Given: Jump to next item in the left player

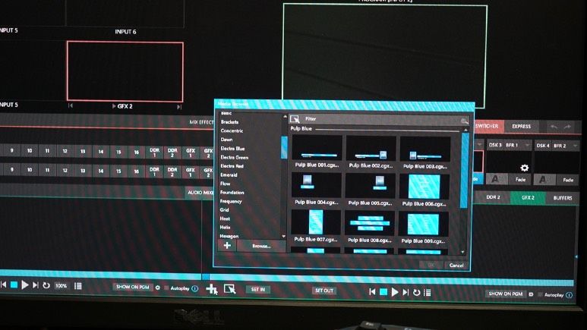Looking at the screenshot, I should (x=36, y=285).
